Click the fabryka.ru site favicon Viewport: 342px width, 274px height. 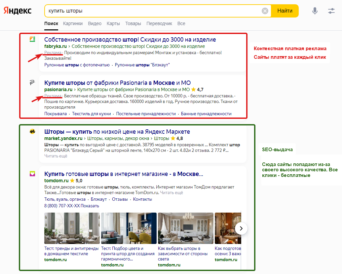point(33,39)
